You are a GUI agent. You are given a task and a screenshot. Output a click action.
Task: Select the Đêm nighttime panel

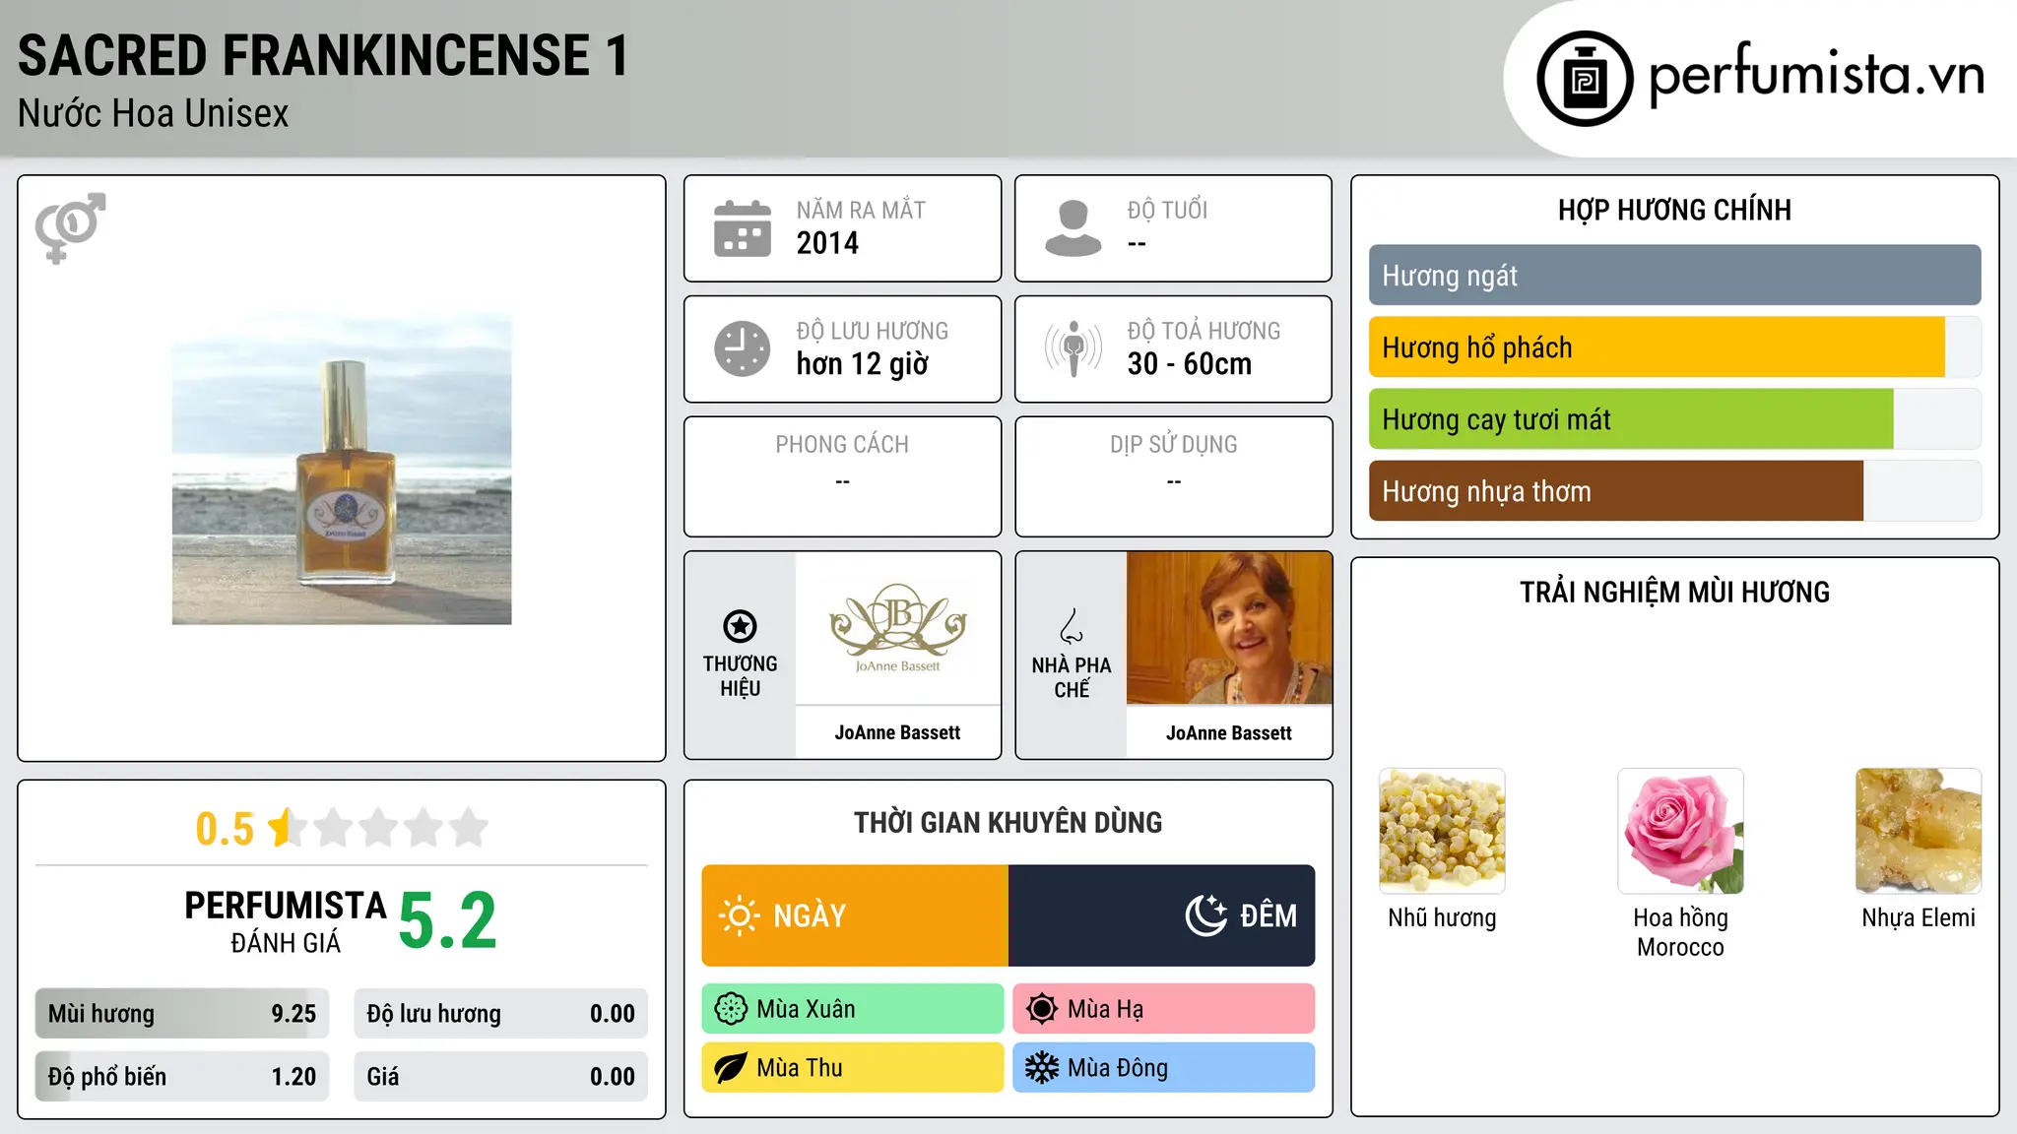click(1162, 915)
